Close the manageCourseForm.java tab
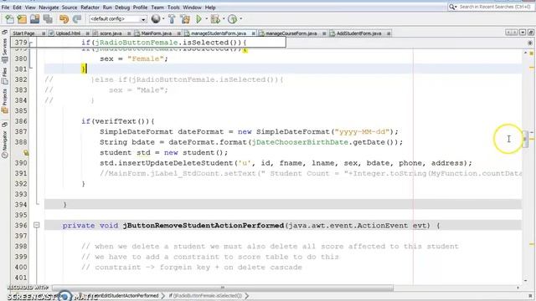The image size is (536, 301). pos(324,33)
